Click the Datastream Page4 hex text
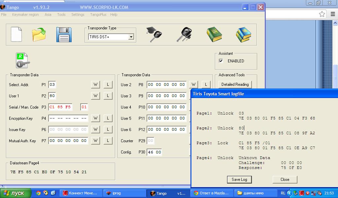338x198 pixels. [49, 172]
